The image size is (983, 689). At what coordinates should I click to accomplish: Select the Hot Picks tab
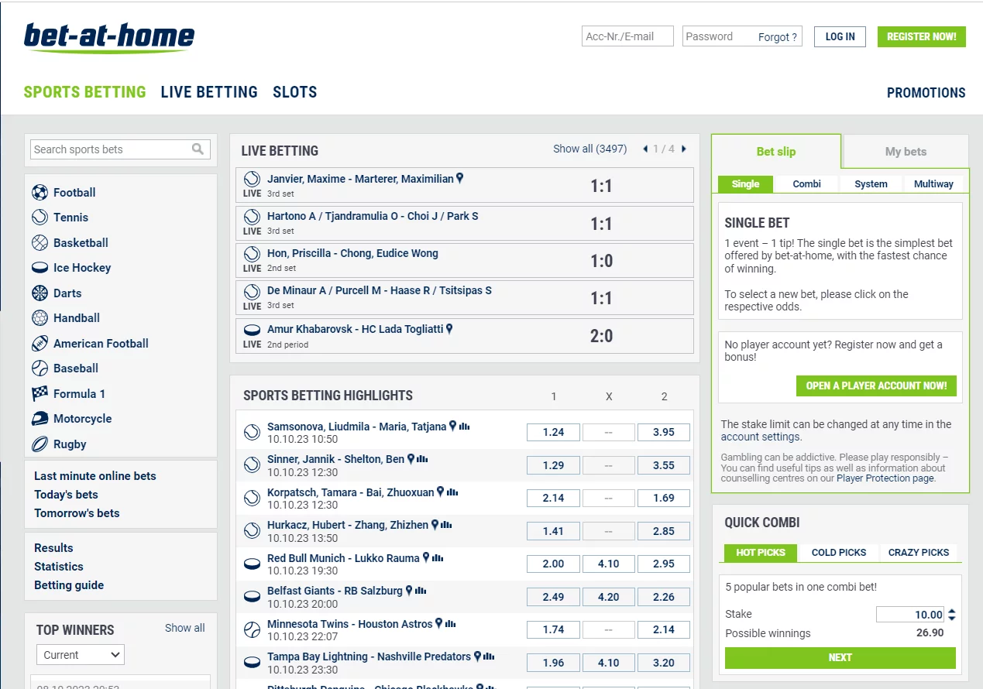tap(760, 553)
